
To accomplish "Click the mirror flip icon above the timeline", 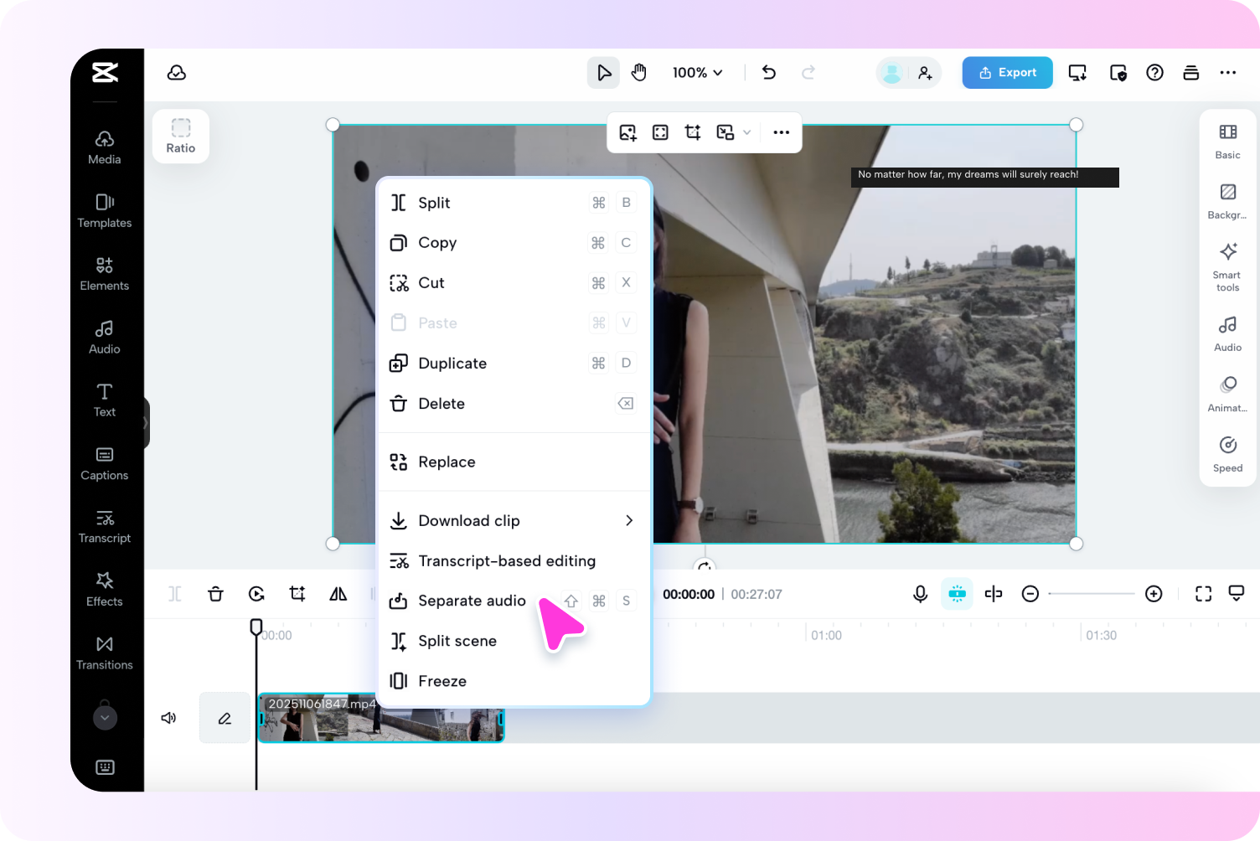I will tap(338, 593).
